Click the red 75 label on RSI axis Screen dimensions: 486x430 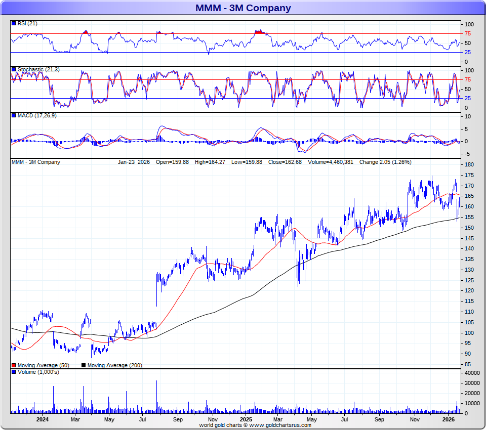(x=468, y=34)
